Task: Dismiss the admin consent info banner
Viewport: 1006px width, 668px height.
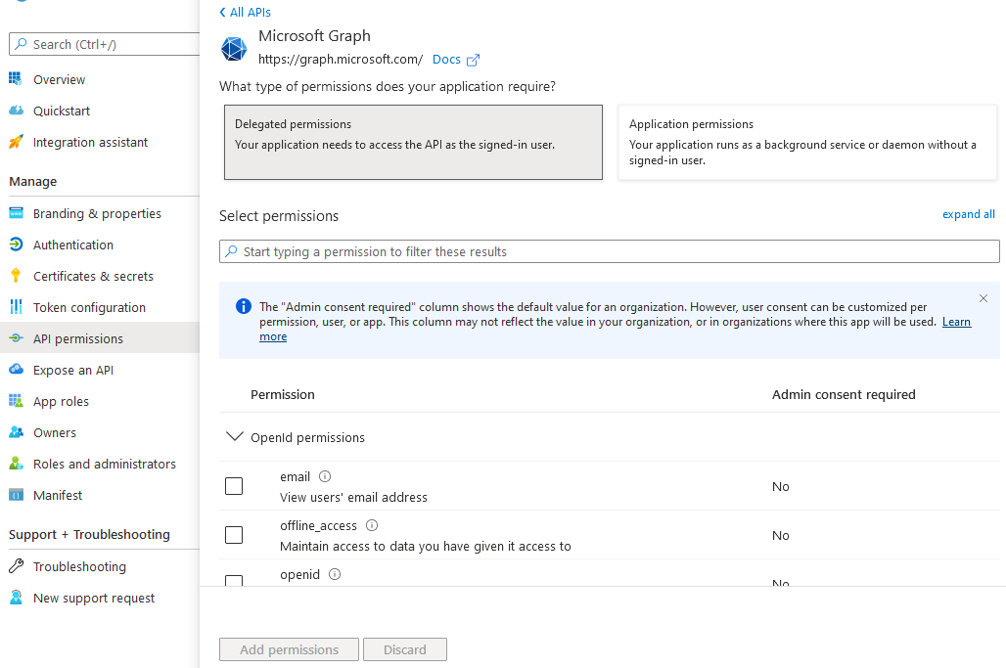Action: pos(983,298)
